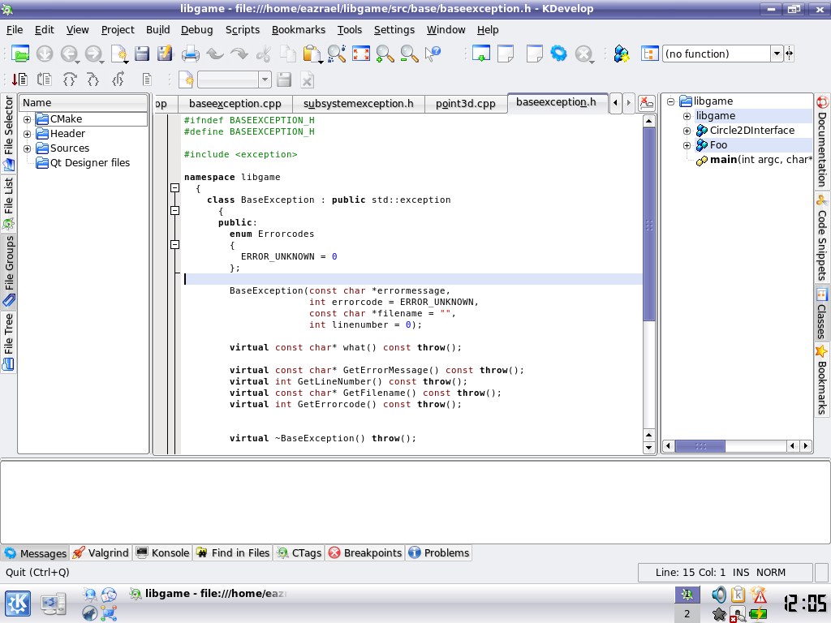Image resolution: width=831 pixels, height=623 pixels.
Task: Click the Back navigation arrow icon
Action: (69, 54)
